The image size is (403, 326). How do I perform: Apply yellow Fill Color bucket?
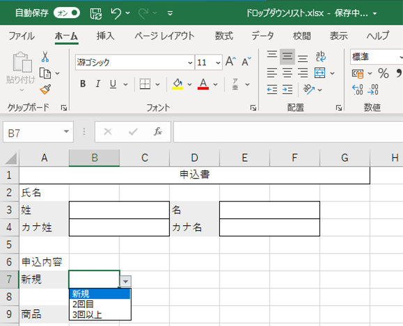click(177, 84)
